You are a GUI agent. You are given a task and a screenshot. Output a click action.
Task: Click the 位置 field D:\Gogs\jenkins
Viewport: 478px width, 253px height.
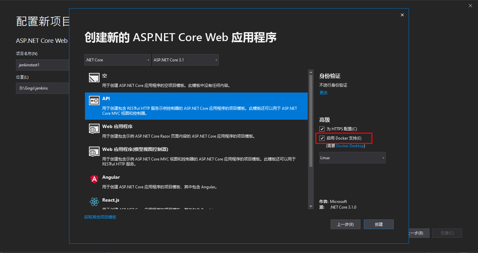[x=42, y=88]
